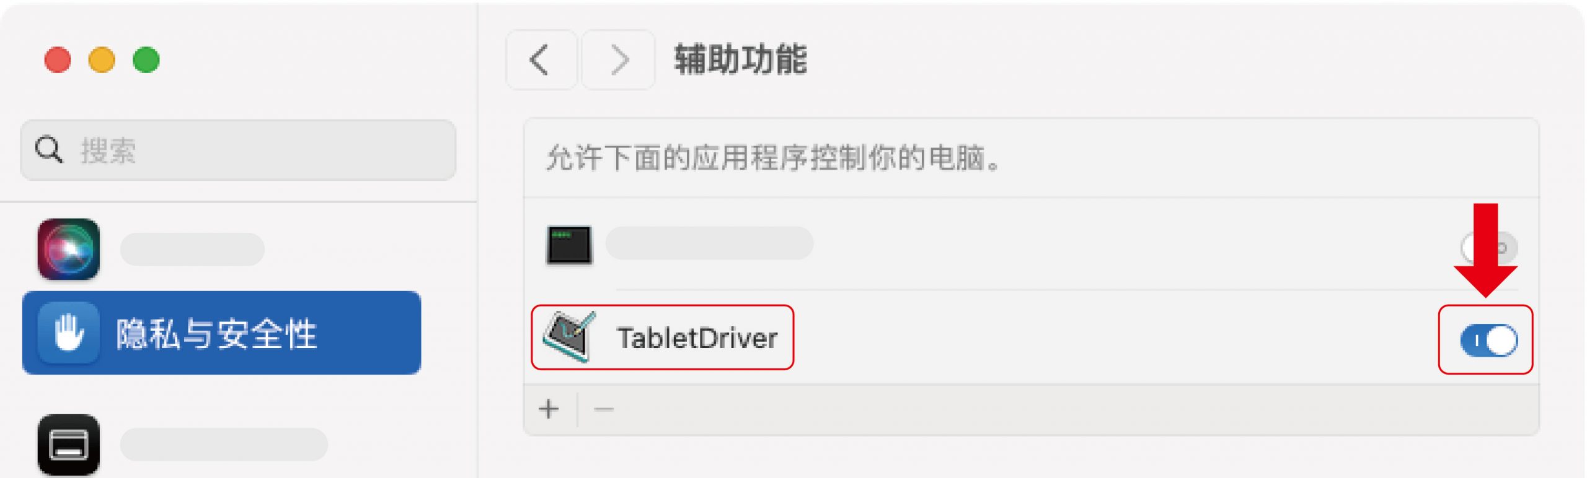Disable the TabletDriver accessibility toggle
The width and height of the screenshot is (1587, 478).
tap(1488, 341)
